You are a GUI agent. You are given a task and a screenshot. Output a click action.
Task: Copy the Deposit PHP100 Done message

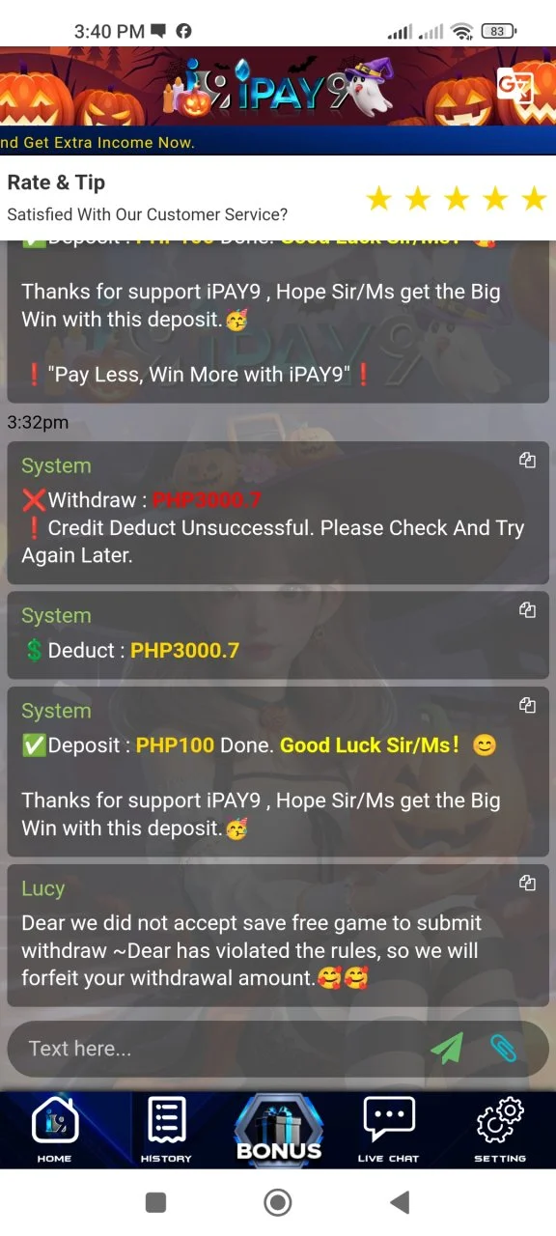pyautogui.click(x=527, y=706)
